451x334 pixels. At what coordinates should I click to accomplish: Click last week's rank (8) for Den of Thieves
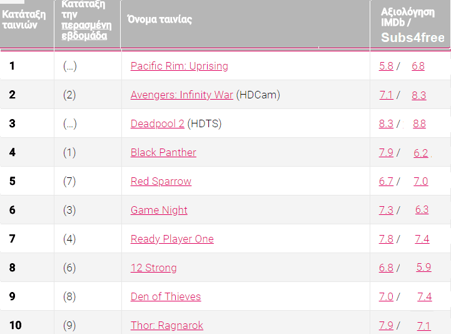(x=69, y=296)
